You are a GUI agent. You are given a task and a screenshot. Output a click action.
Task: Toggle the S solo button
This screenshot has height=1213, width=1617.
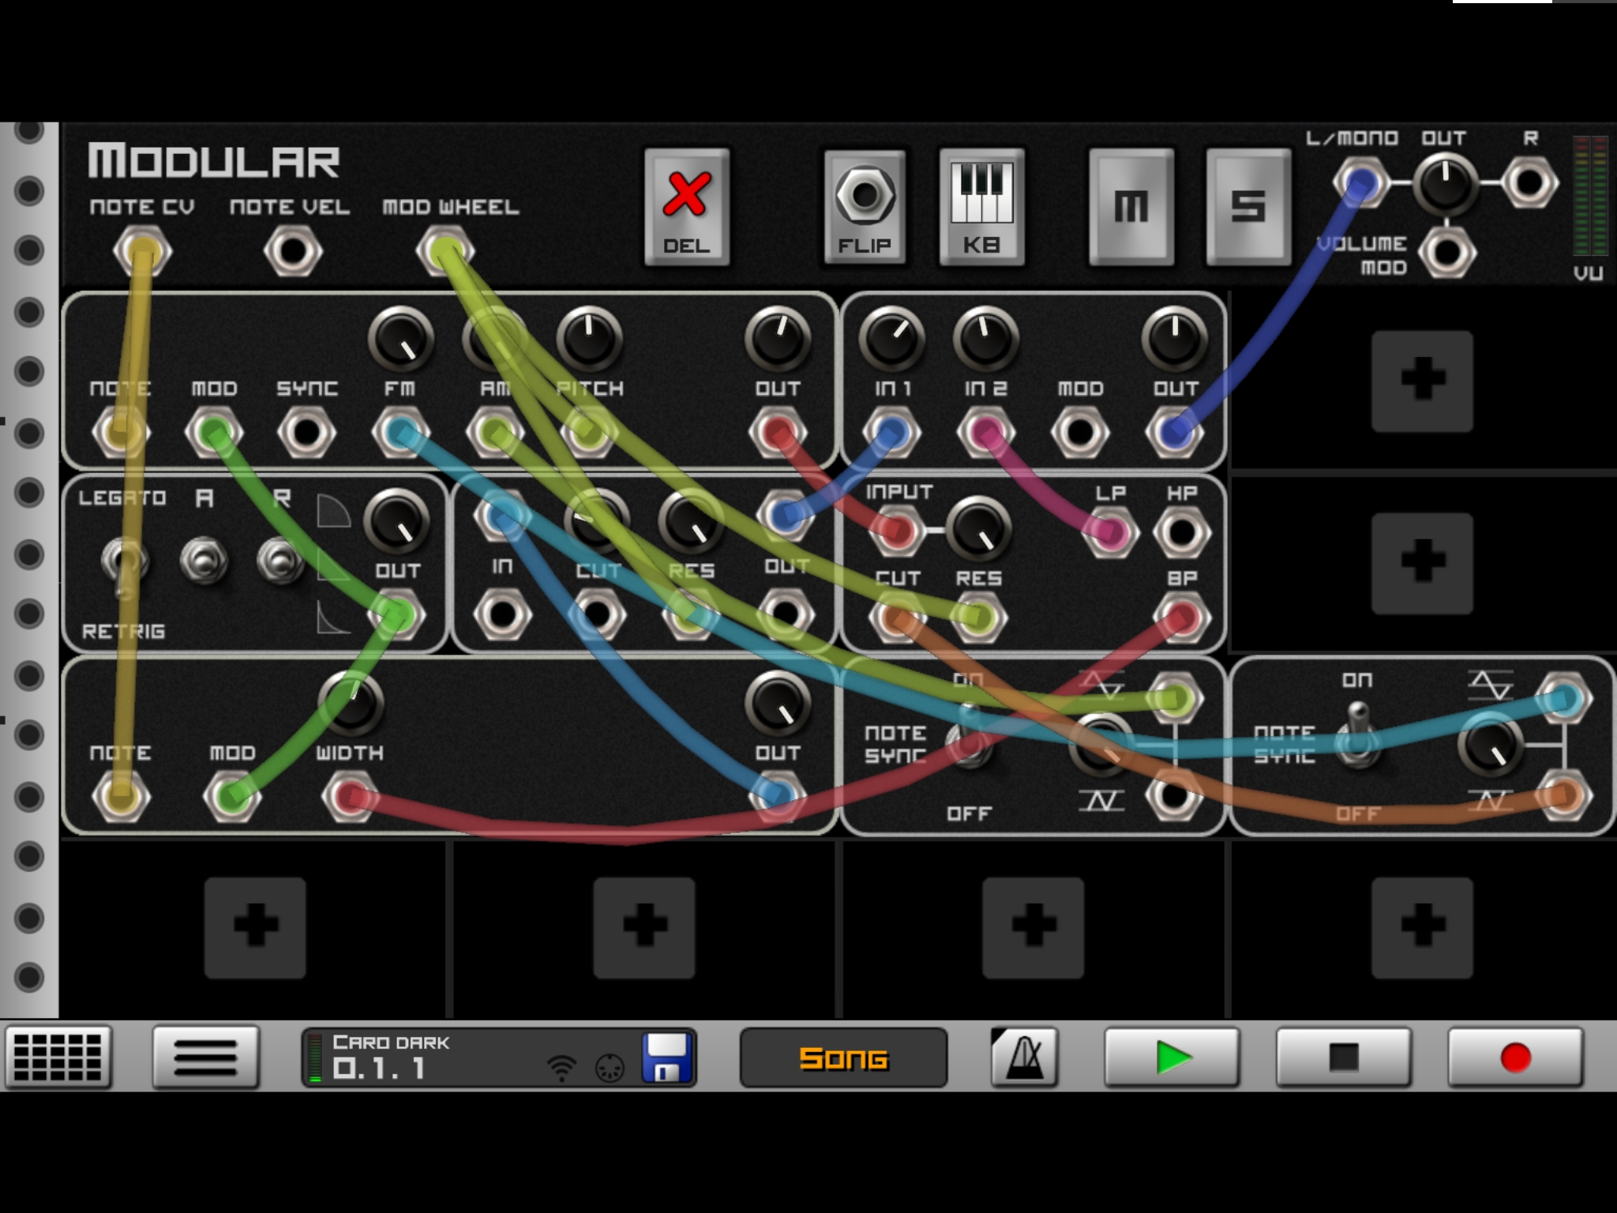pos(1247,207)
